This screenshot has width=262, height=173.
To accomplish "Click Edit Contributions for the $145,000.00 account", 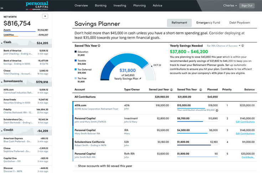I will point(245,122).
